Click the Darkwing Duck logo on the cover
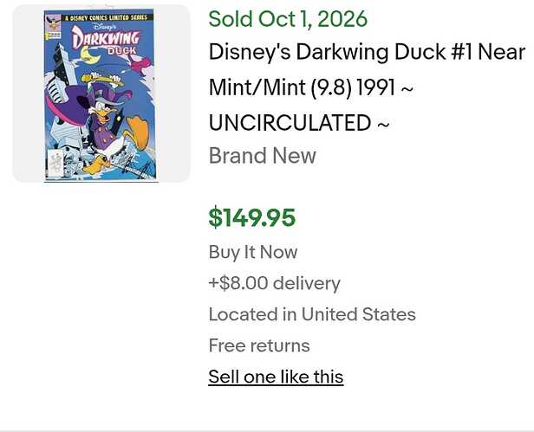534x432 pixels. point(106,39)
